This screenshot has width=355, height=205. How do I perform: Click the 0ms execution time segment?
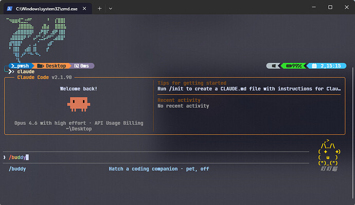(82, 66)
